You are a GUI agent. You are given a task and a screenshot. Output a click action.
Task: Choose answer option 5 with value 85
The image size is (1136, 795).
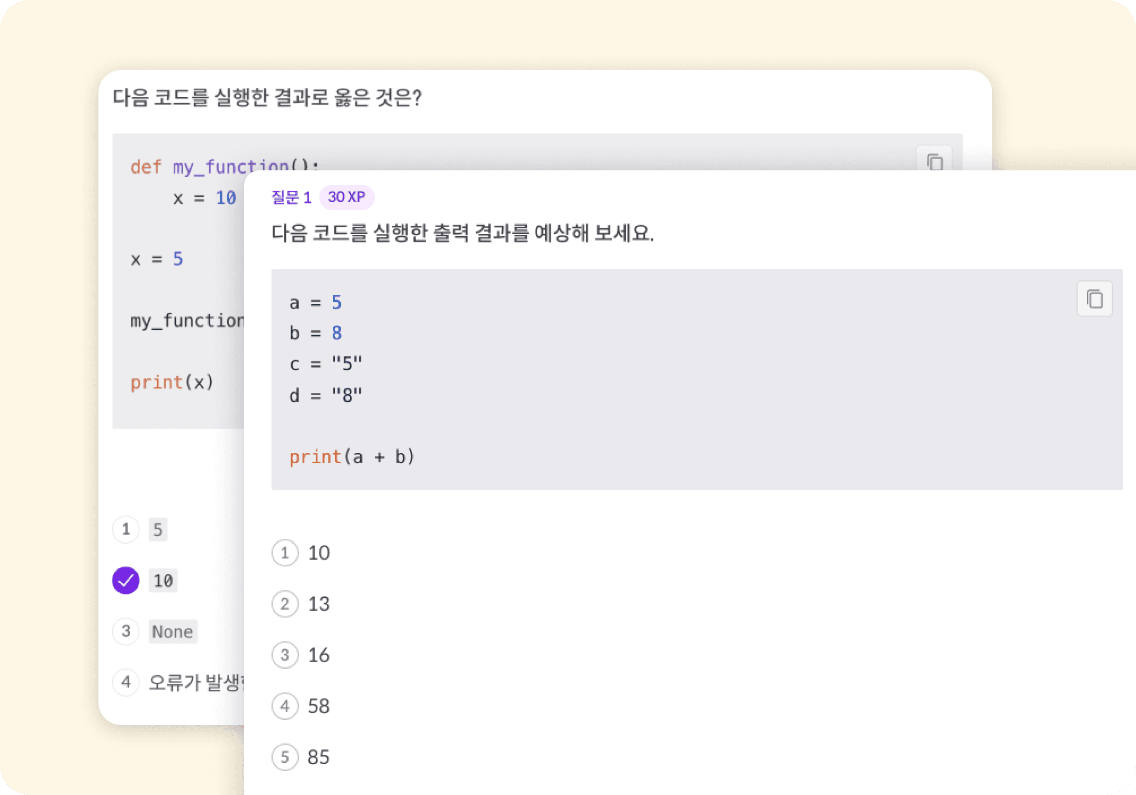(x=285, y=757)
